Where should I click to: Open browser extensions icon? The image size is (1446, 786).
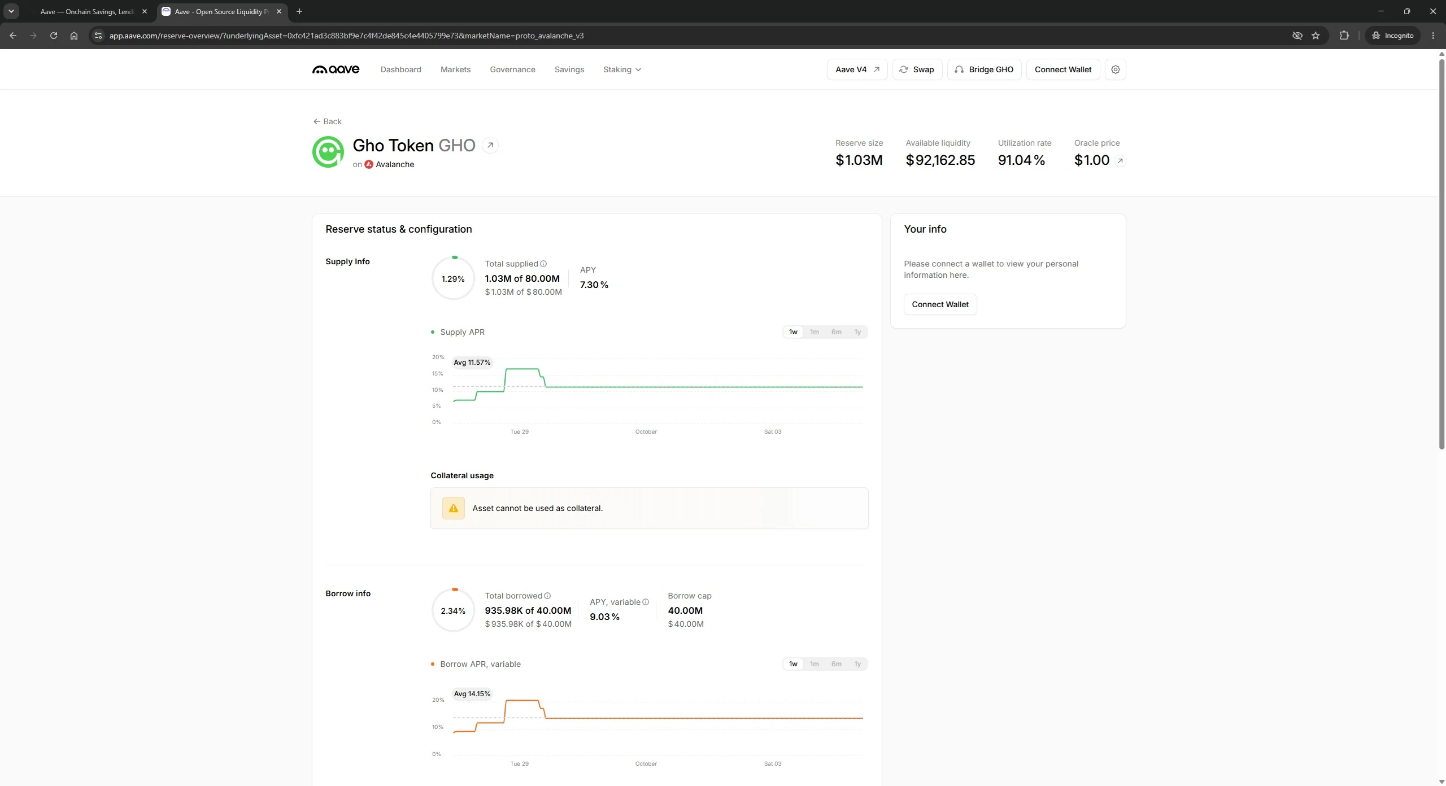[1344, 36]
